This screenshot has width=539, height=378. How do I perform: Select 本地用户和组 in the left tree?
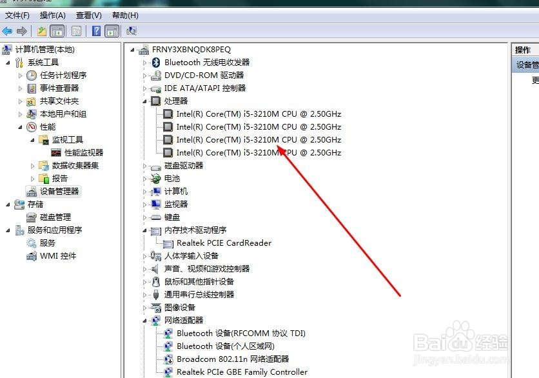coord(63,114)
